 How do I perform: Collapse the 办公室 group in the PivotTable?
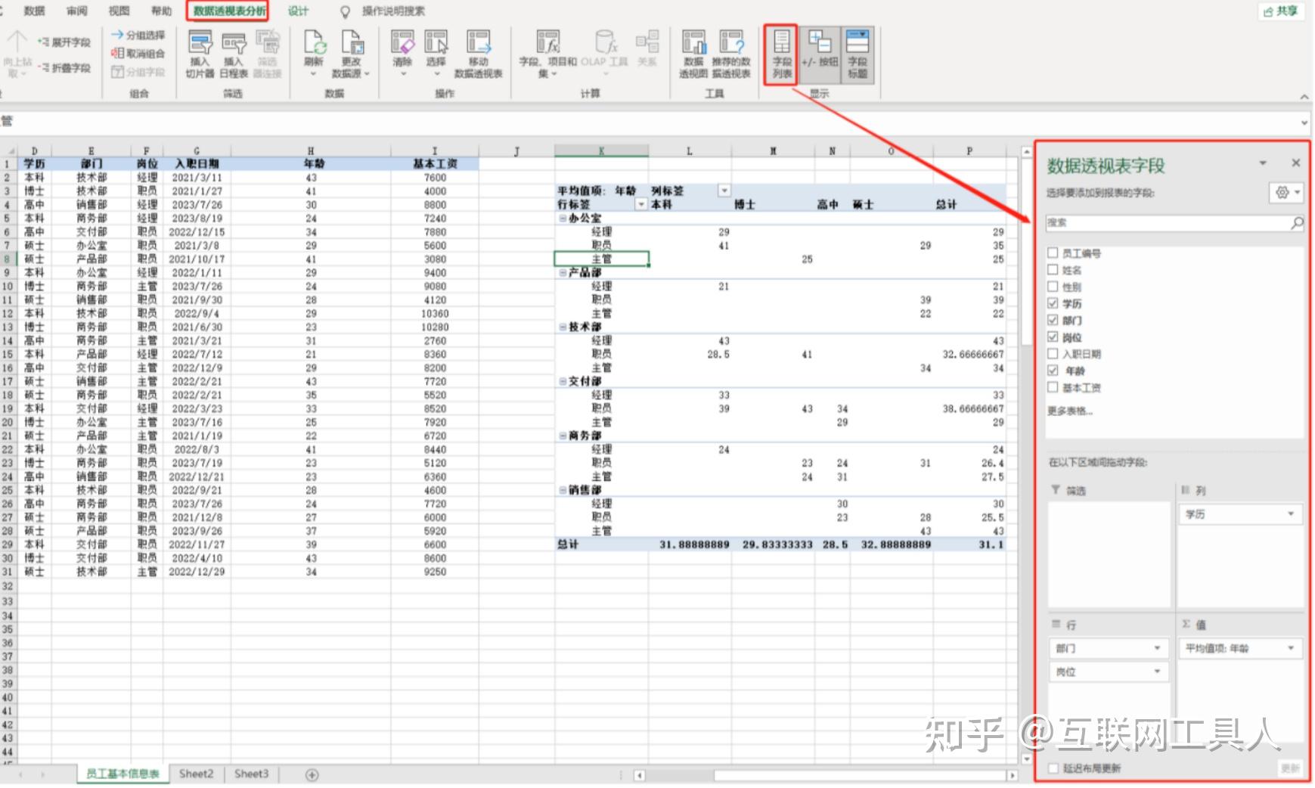pyautogui.click(x=561, y=218)
